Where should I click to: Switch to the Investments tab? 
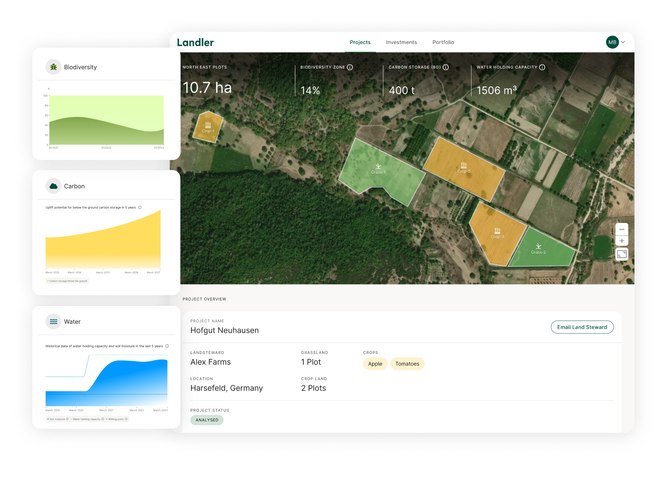tap(401, 42)
